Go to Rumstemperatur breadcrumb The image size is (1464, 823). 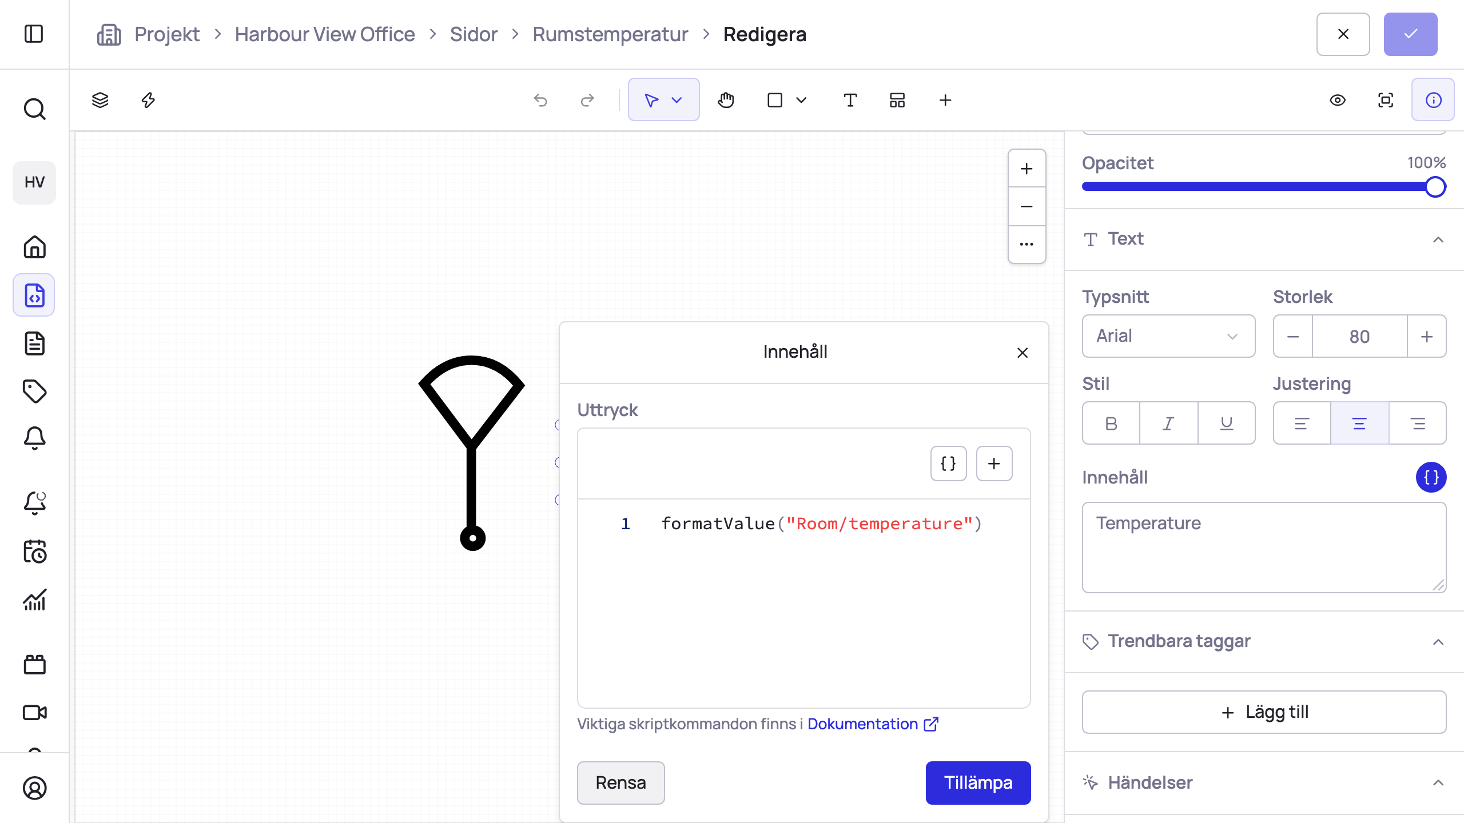tap(610, 34)
